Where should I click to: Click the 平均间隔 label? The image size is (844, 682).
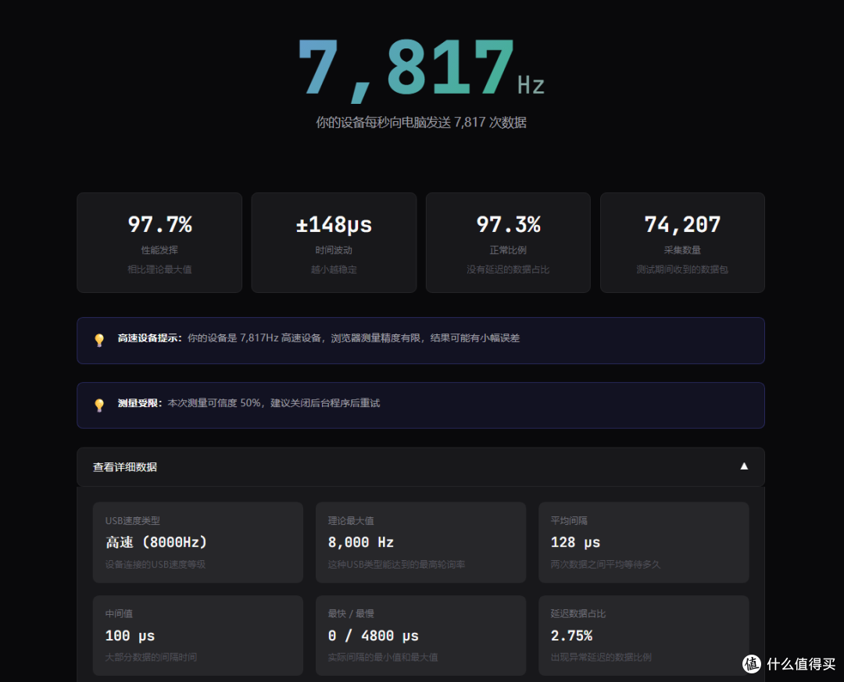click(x=569, y=520)
